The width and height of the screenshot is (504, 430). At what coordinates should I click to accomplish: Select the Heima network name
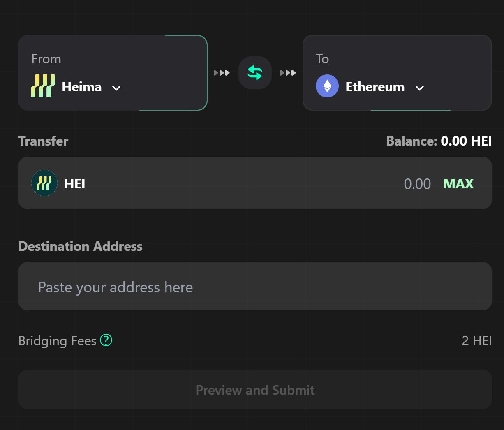tap(81, 87)
